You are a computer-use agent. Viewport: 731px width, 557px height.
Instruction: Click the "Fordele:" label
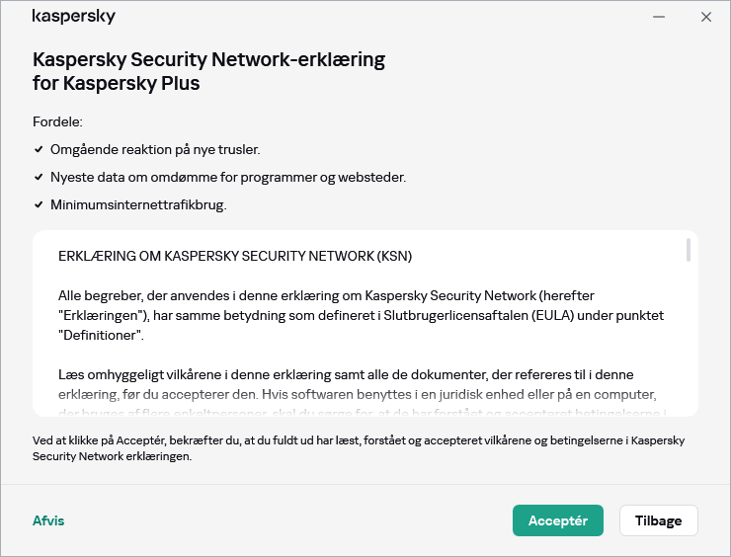(x=57, y=121)
